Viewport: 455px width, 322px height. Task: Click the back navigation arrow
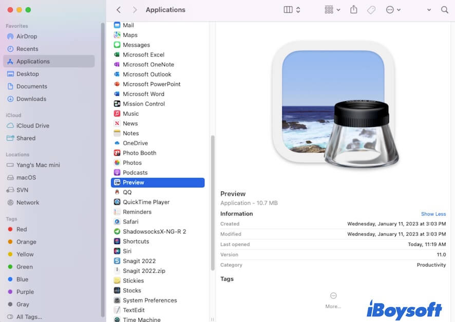(x=119, y=9)
